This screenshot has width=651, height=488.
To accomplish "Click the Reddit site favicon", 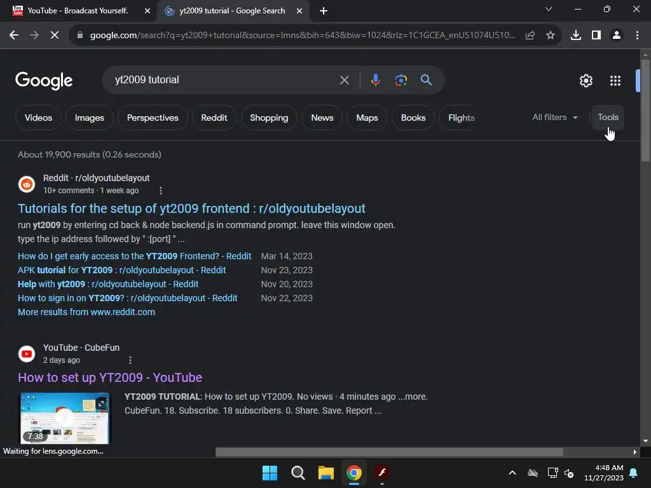I will (27, 184).
